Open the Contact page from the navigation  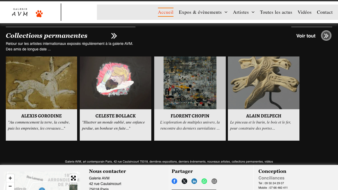point(325,12)
